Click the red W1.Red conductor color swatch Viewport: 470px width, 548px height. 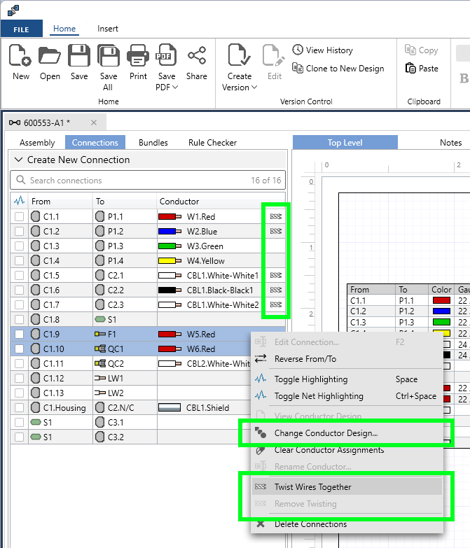pyautogui.click(x=170, y=217)
